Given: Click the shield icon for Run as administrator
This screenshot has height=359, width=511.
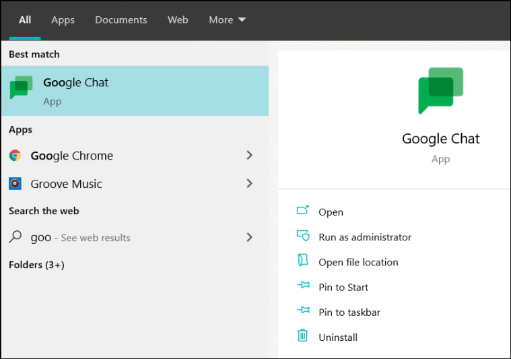Looking at the screenshot, I should (303, 236).
